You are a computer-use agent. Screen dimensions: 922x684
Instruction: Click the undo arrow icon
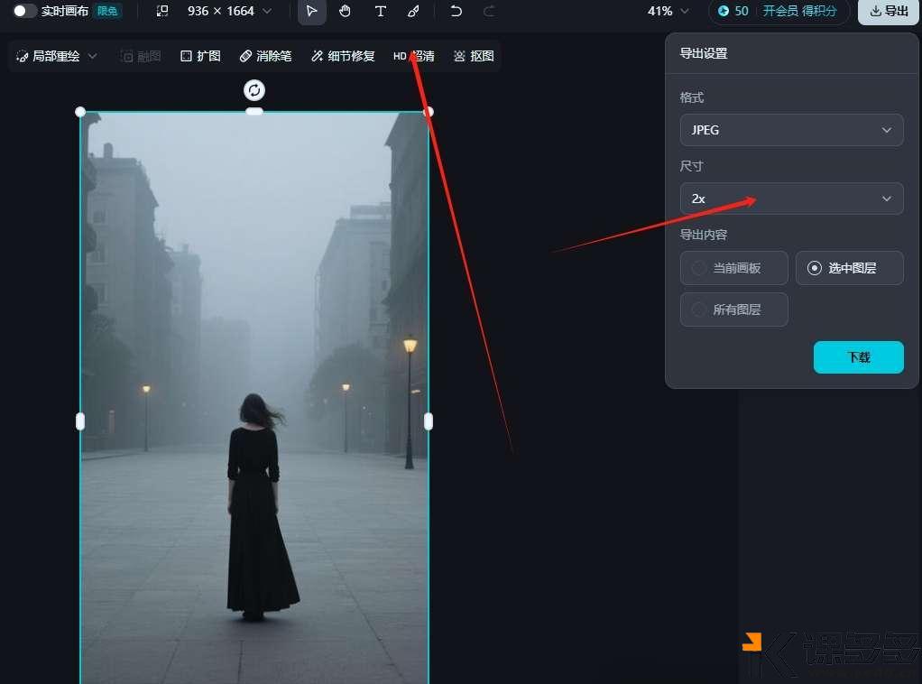456,11
